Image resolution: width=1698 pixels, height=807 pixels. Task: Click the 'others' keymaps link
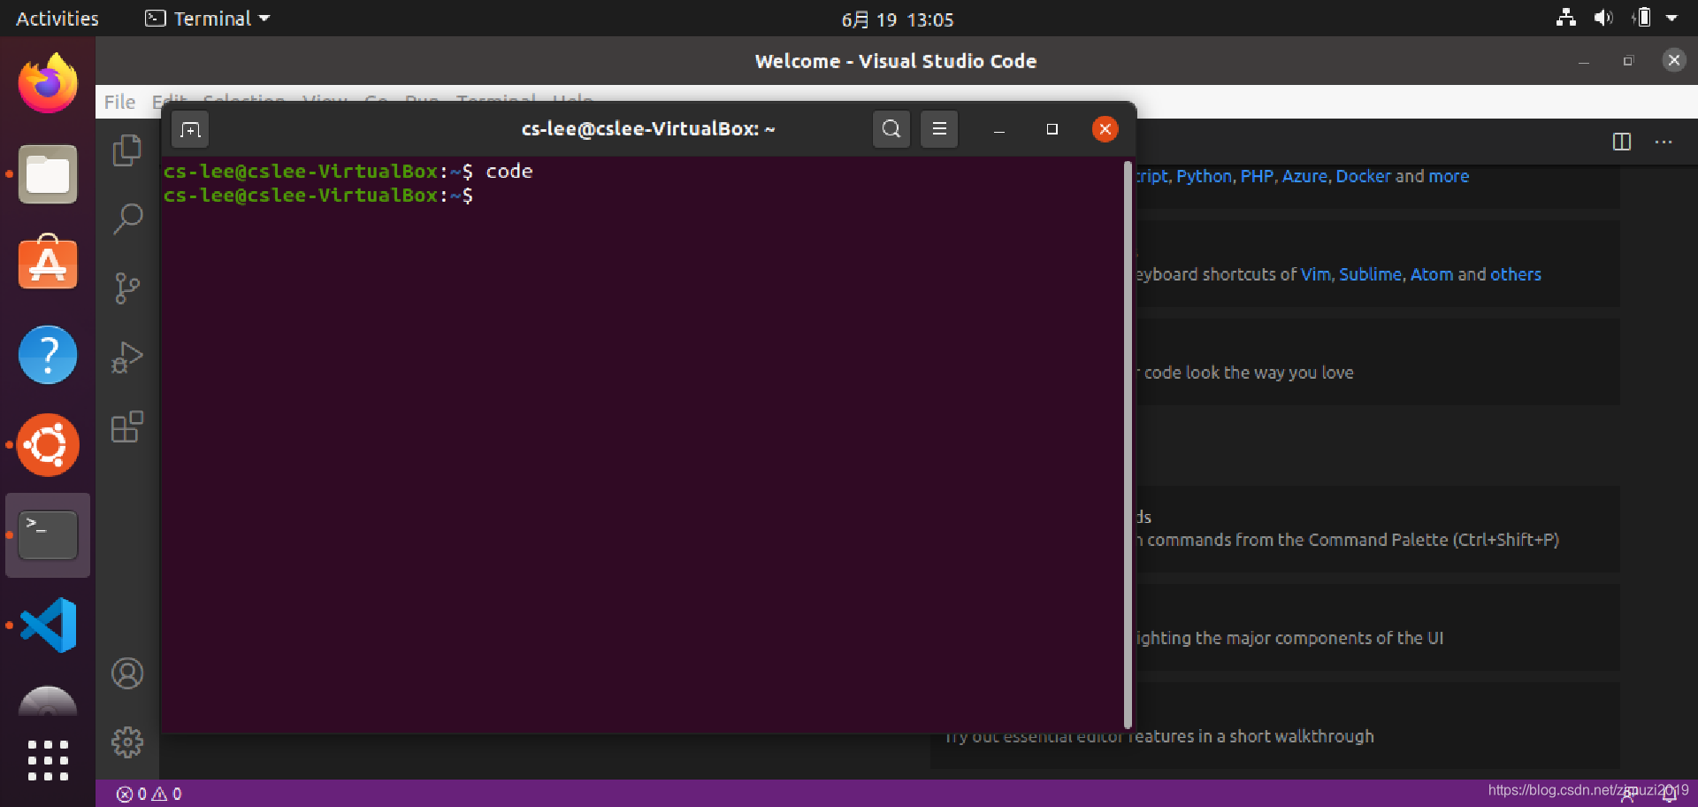[x=1516, y=274]
